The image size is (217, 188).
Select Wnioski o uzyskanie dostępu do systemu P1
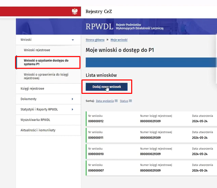click(x=46, y=62)
